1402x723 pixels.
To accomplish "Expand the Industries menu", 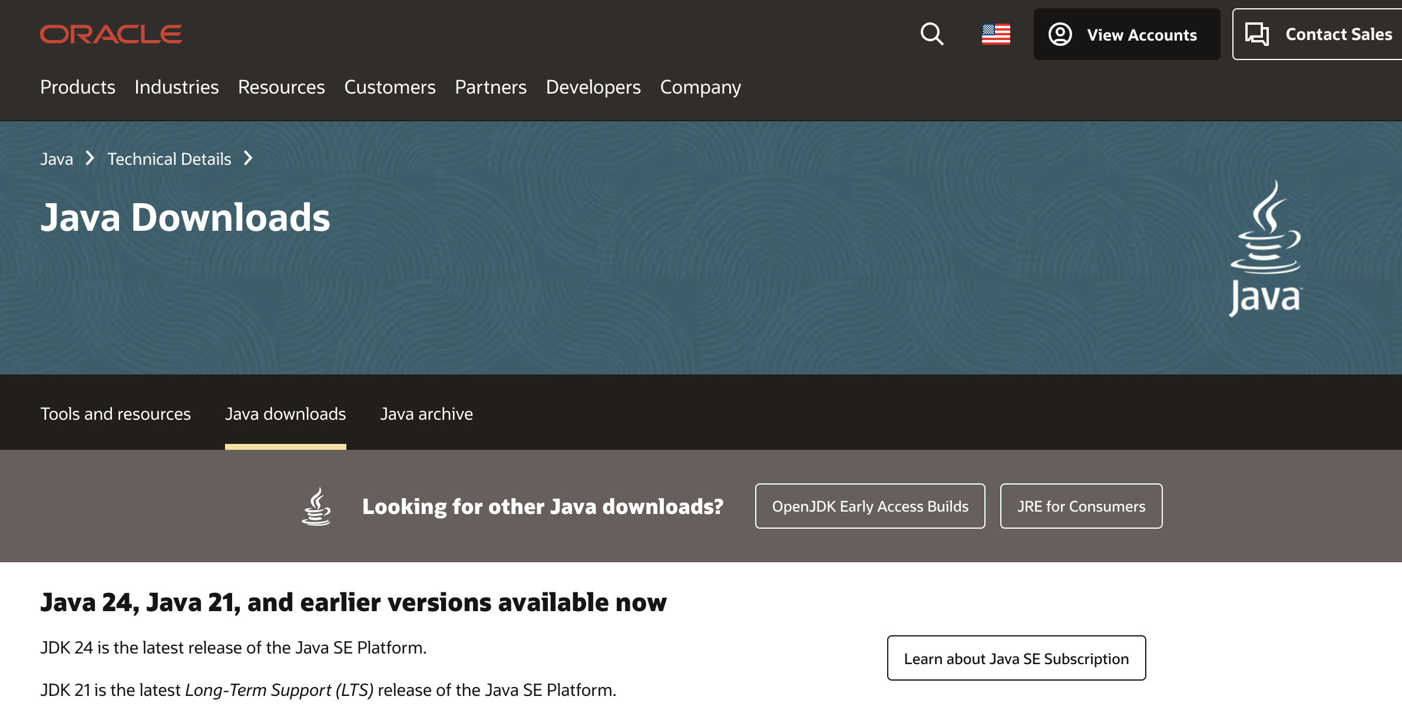I will coord(176,87).
